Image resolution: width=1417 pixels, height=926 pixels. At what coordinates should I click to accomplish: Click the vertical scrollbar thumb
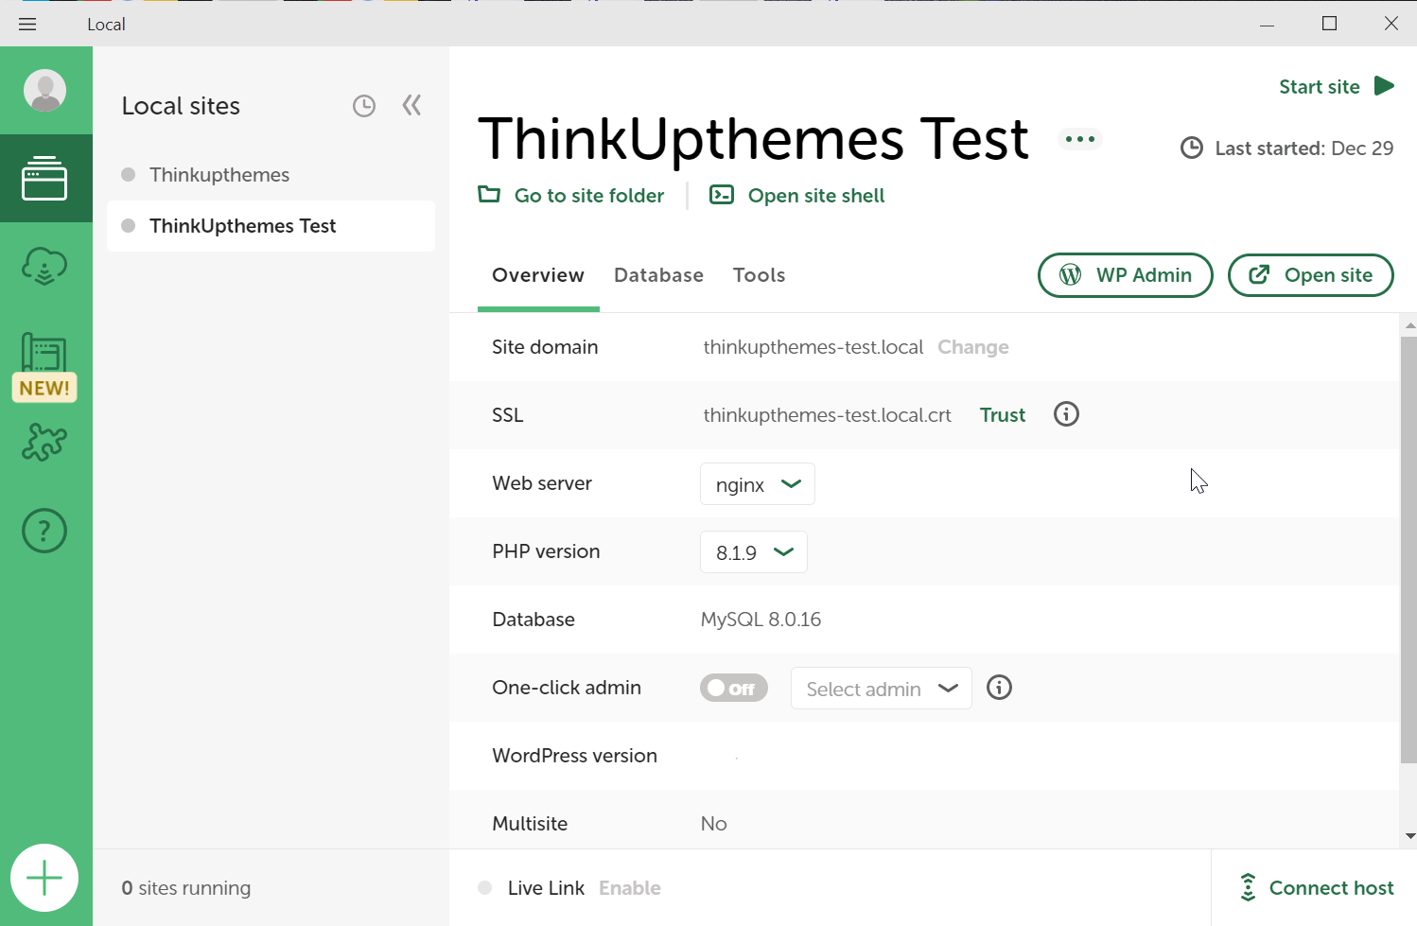(x=1408, y=550)
